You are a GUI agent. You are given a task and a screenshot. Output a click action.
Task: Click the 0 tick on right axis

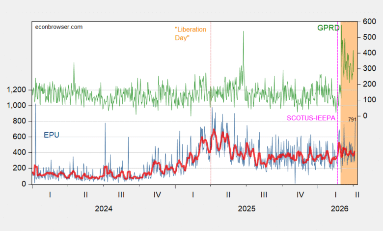[x=365, y=116]
